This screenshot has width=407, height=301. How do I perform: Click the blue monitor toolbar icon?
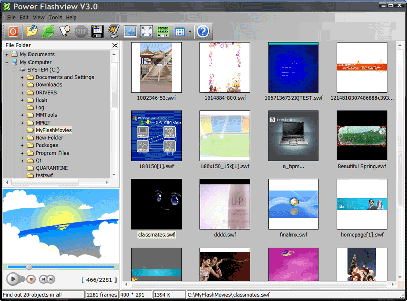(x=130, y=32)
